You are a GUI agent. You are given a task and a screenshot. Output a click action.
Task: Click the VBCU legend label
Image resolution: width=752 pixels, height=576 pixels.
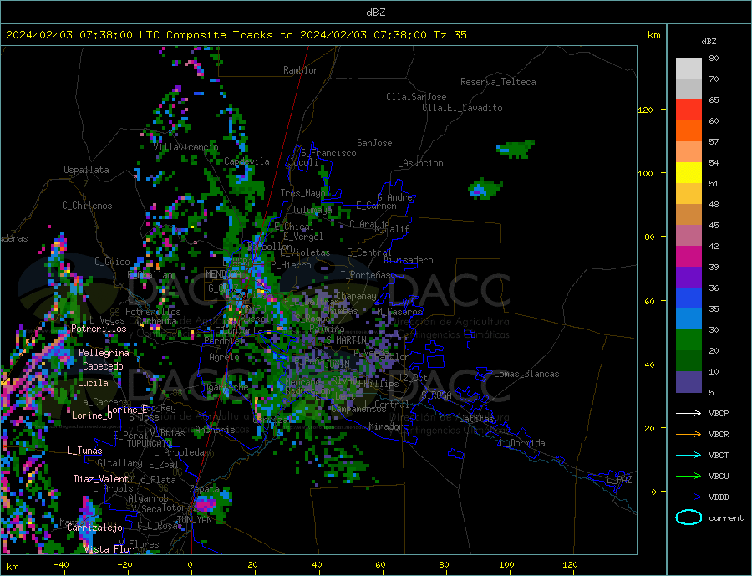coord(719,477)
